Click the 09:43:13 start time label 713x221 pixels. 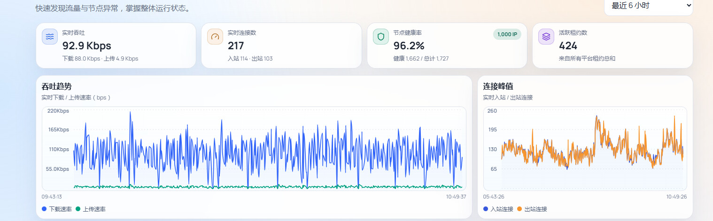click(x=52, y=197)
